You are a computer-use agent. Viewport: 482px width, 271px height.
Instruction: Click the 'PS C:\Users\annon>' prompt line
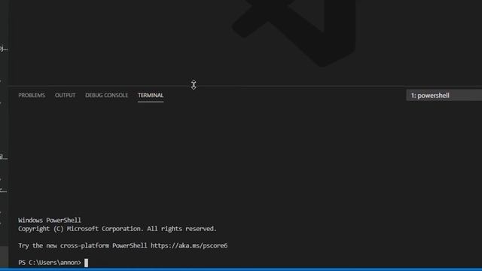[x=50, y=263]
